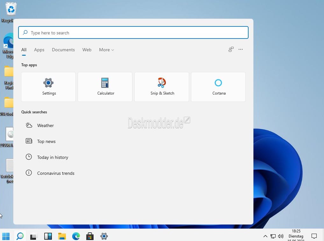The height and width of the screenshot is (241, 324).
Task: Open the Windows Start button
Action: pyautogui.click(x=6, y=236)
